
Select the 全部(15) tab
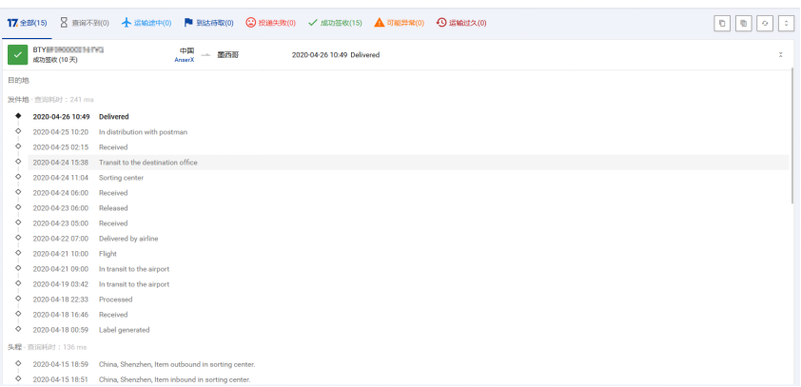tap(28, 22)
